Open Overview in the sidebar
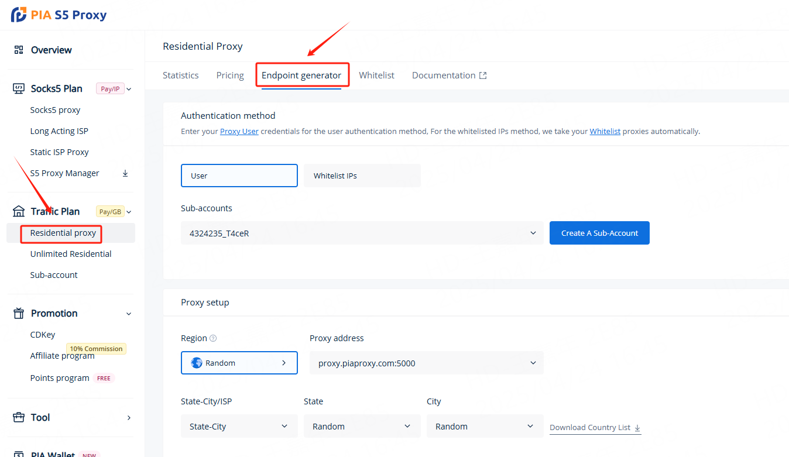The image size is (789, 457). [x=52, y=50]
